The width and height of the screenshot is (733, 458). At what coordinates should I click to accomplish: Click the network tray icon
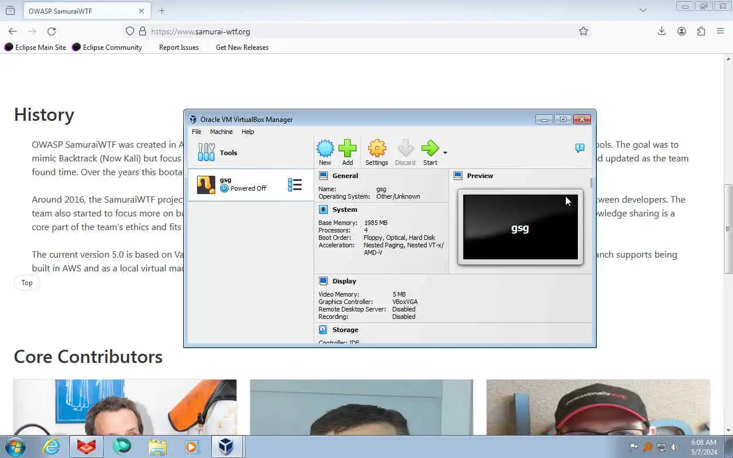tap(661, 447)
